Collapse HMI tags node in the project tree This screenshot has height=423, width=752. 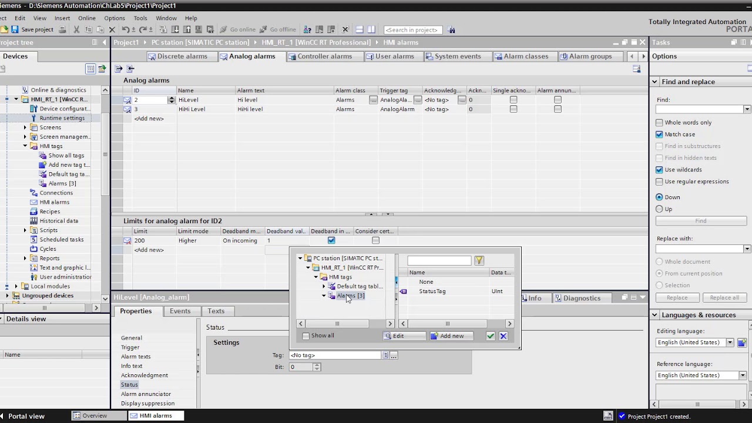pyautogui.click(x=25, y=146)
